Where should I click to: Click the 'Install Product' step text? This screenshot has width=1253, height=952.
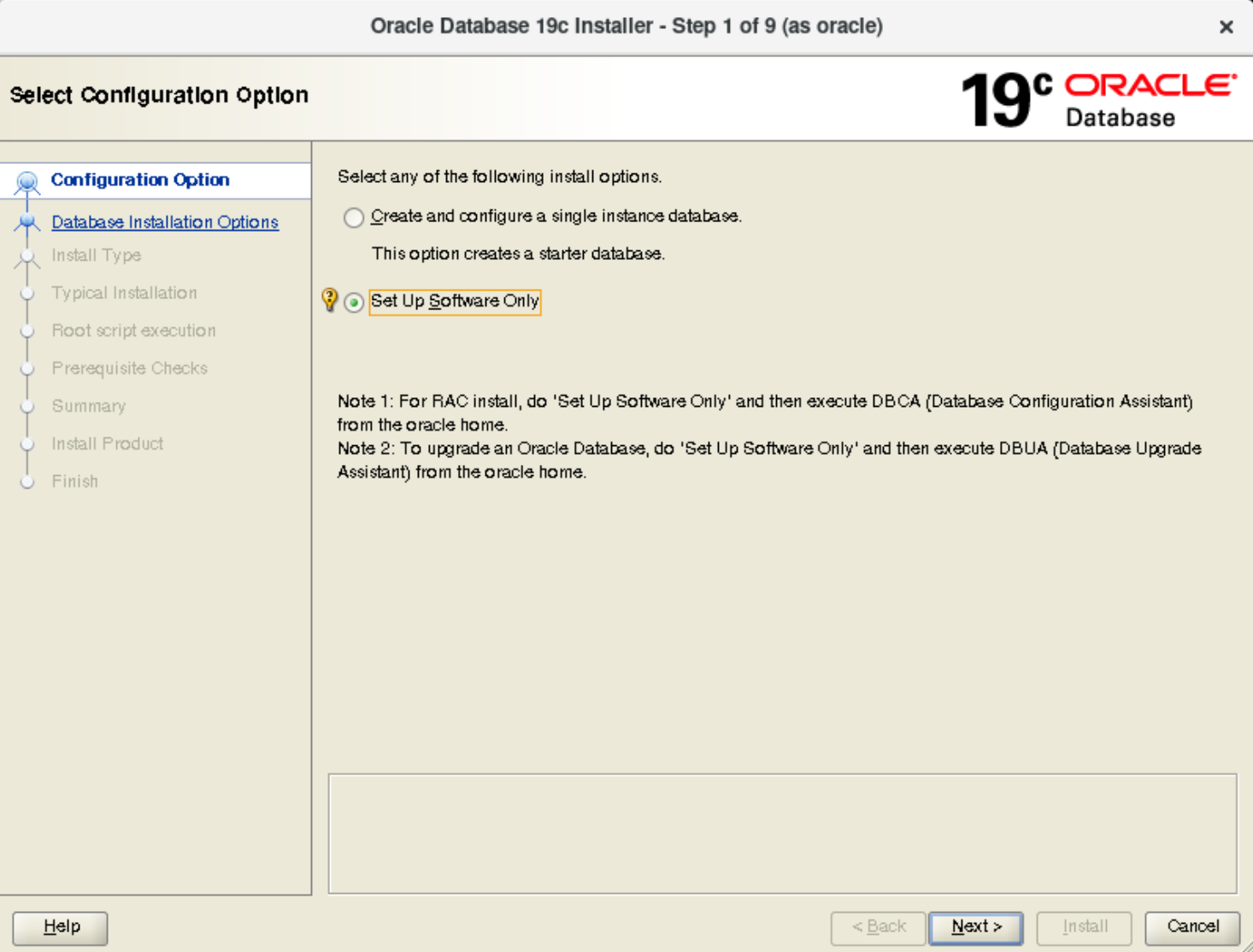pos(107,444)
